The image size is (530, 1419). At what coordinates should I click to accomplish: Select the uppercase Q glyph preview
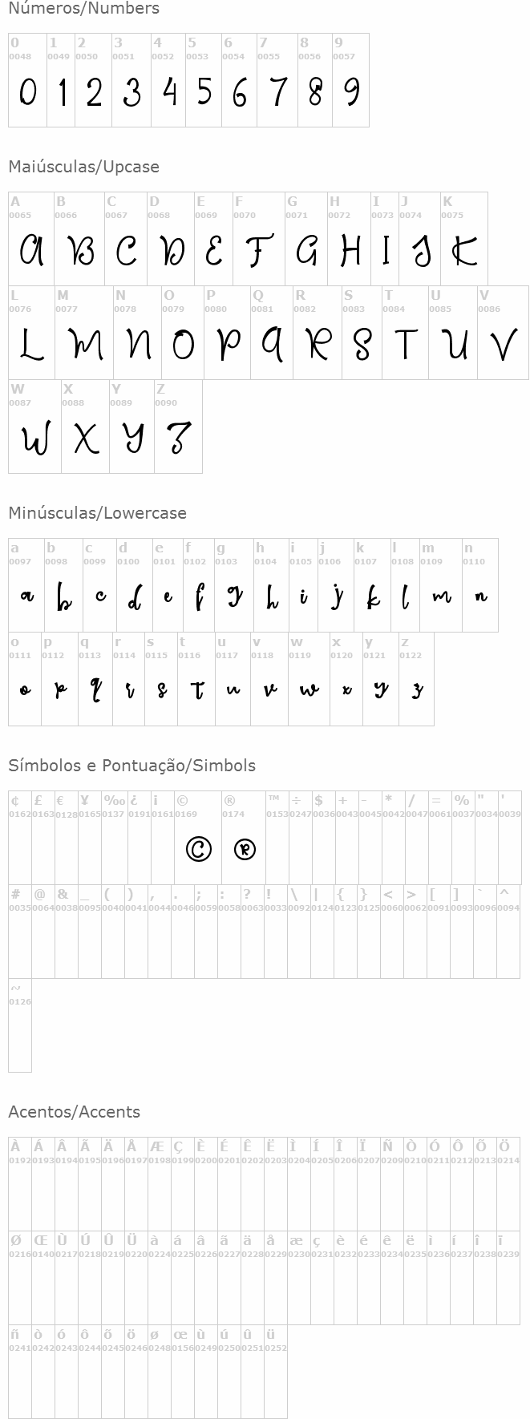(x=273, y=344)
